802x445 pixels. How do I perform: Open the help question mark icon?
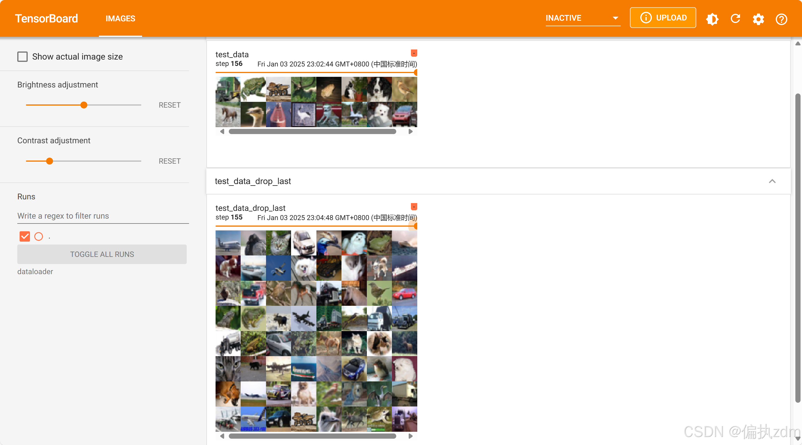(x=781, y=19)
